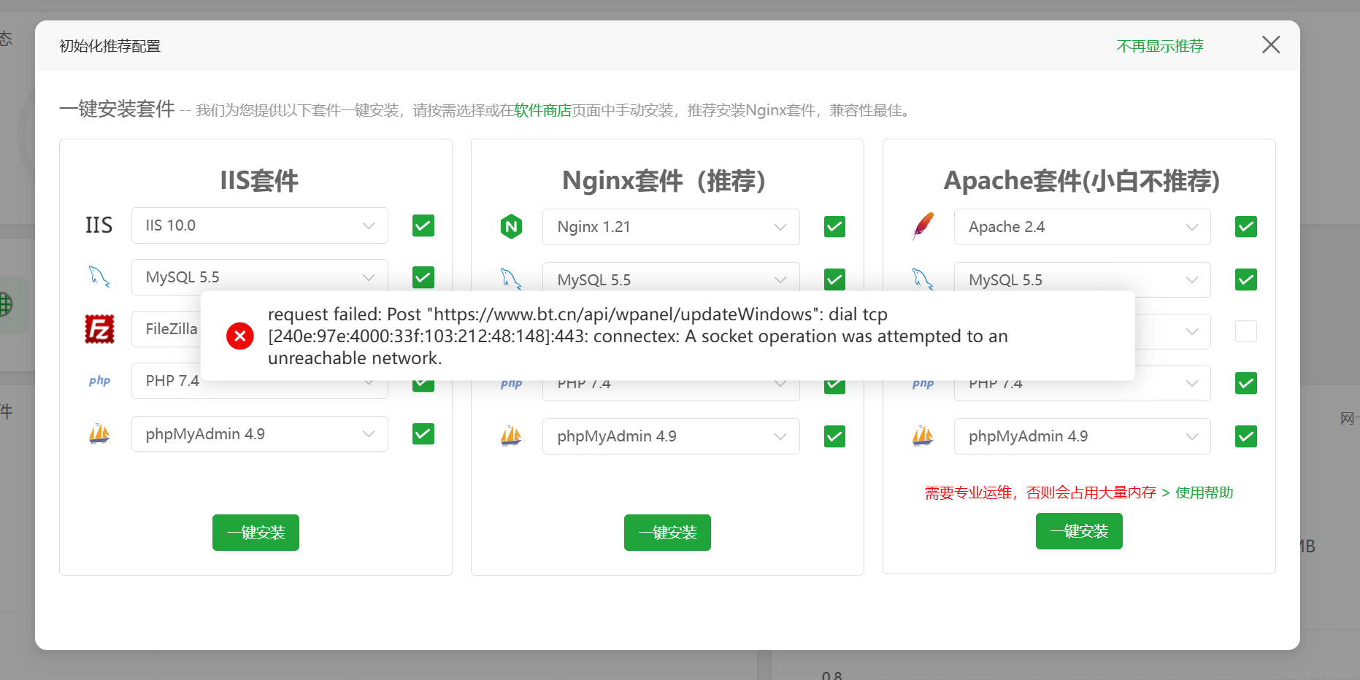Uncheck MySQL 5.5 in the IIS suite
This screenshot has width=1360, height=680.
click(423, 277)
